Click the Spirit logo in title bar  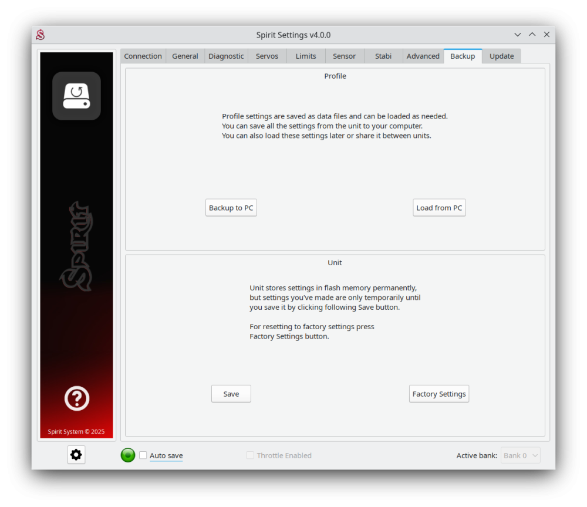40,35
